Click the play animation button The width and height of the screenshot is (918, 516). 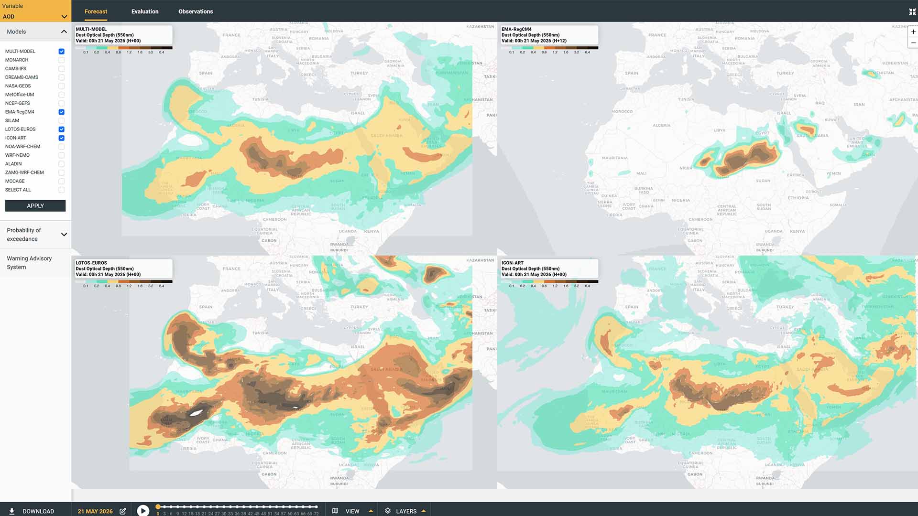(x=143, y=510)
